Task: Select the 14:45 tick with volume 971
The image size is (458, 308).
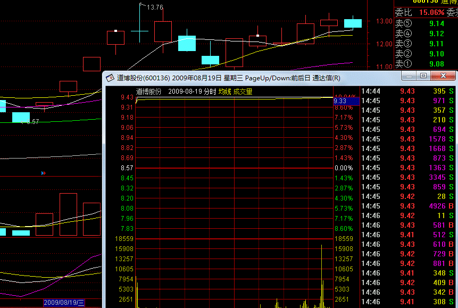Action: point(408,101)
